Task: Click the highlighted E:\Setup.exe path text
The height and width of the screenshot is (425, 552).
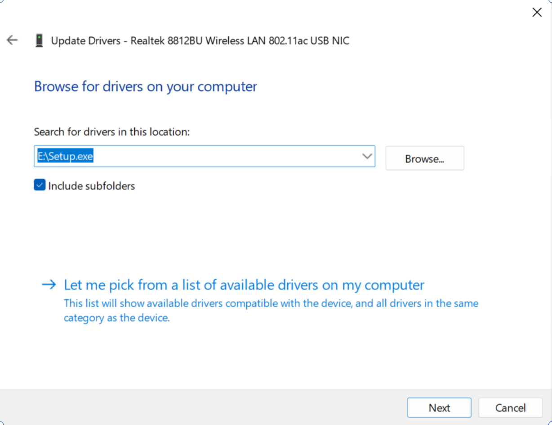Action: [x=65, y=156]
